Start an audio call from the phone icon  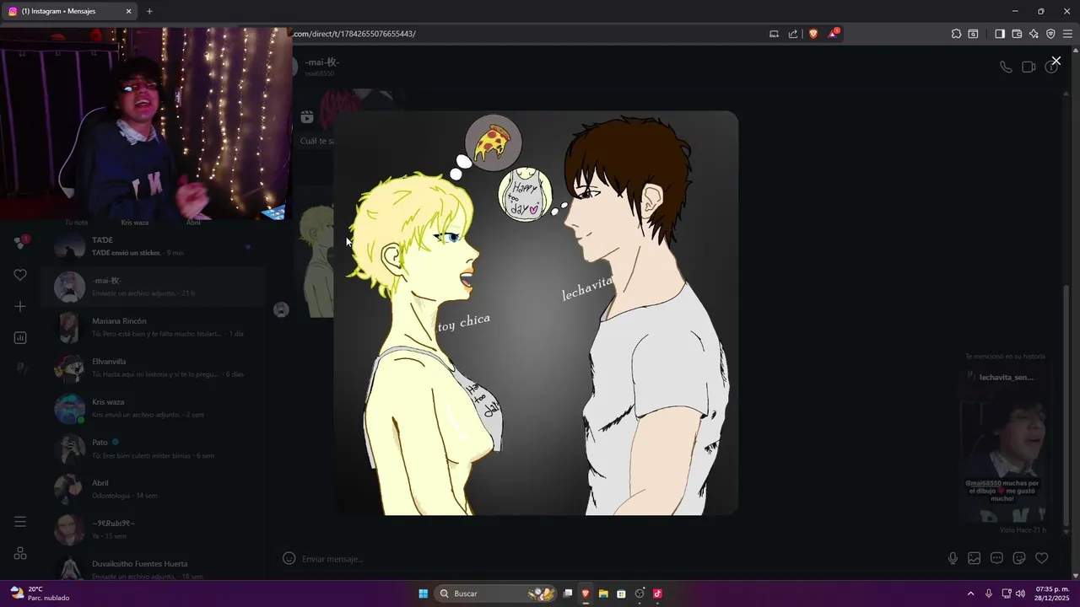coord(1006,67)
